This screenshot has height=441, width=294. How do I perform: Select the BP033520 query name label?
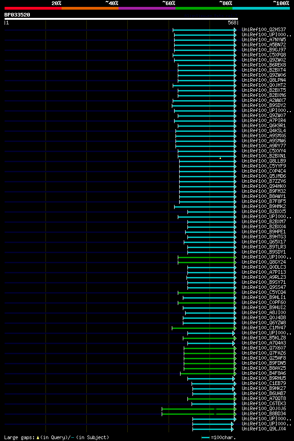coord(17,15)
